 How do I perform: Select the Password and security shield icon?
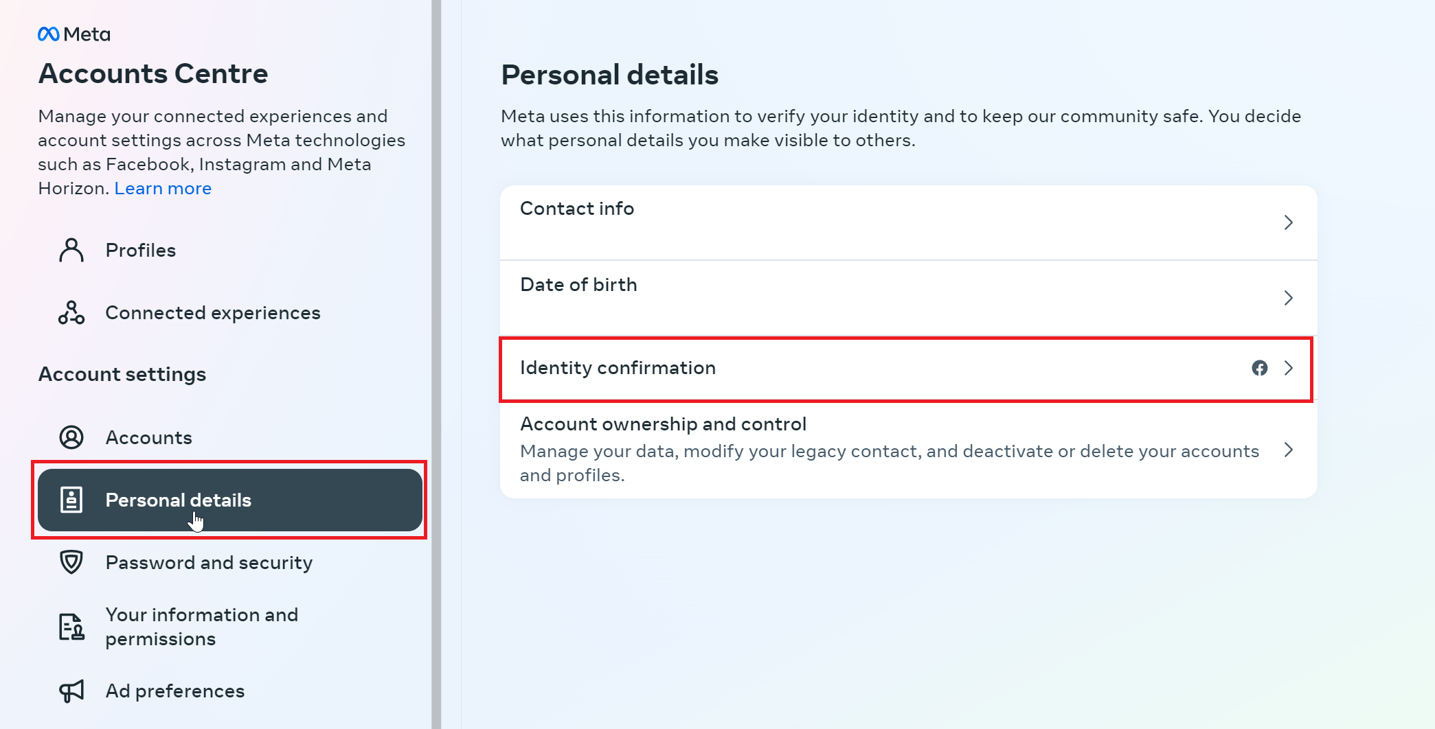pos(71,562)
